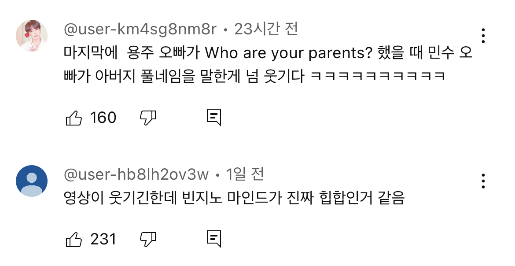Open the three-dot menu for @user-km4sg8nm8r's comment

coord(483,36)
